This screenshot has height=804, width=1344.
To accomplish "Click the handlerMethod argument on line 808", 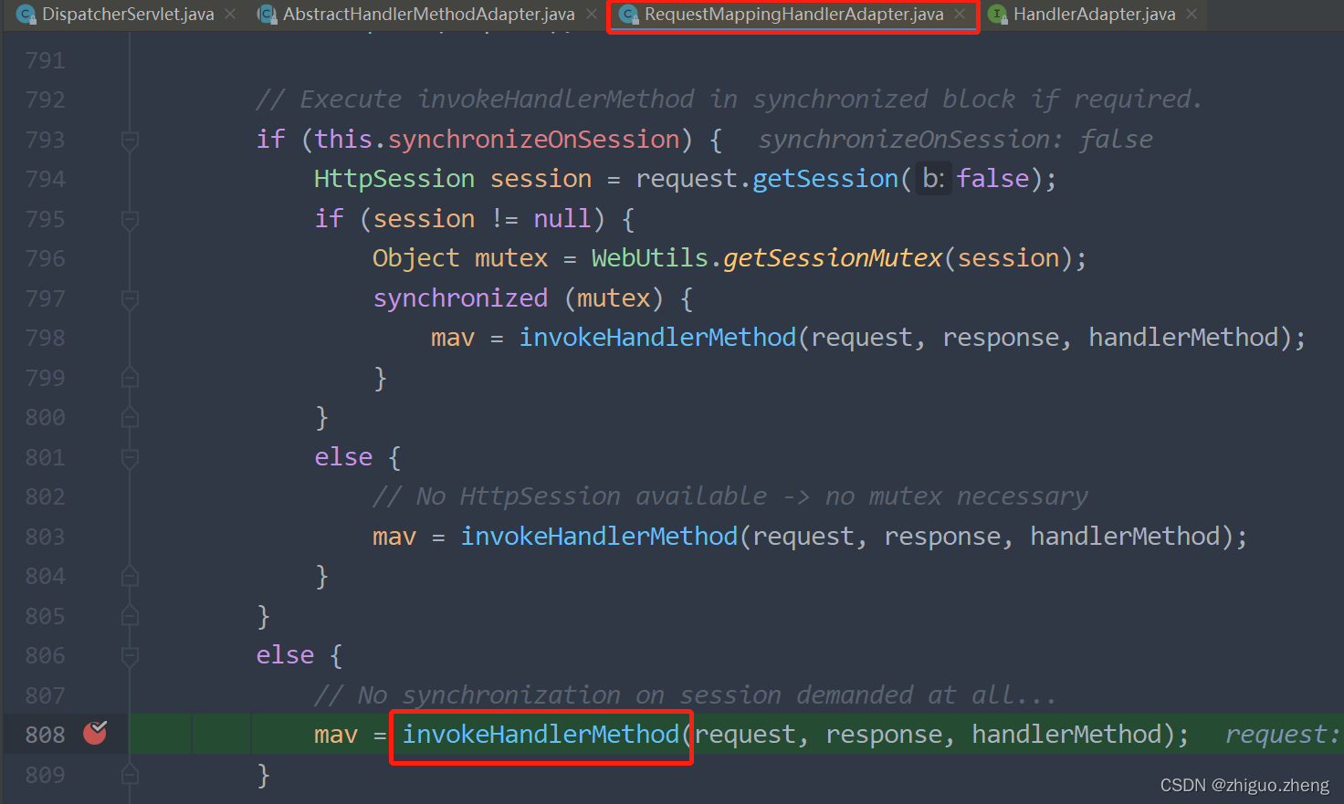I will 1066,735.
